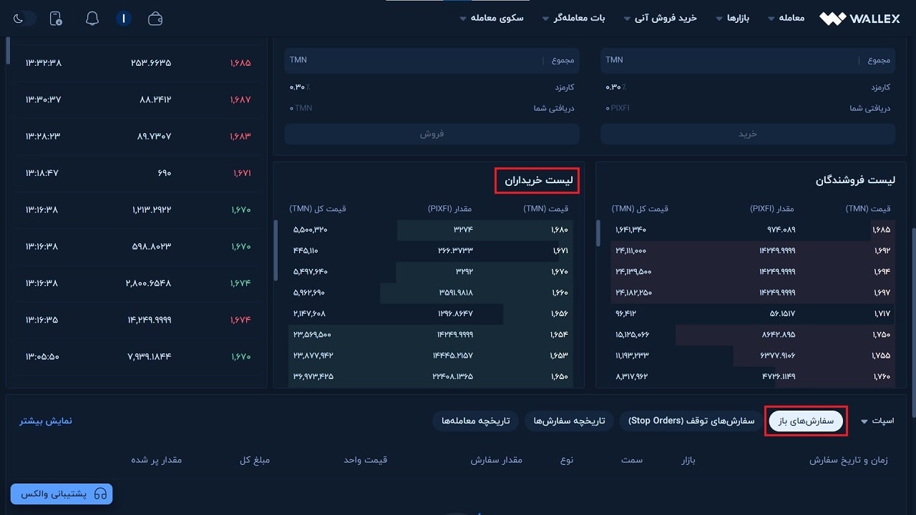
Task: Click the لیست خریداران heading
Action: coord(537,180)
